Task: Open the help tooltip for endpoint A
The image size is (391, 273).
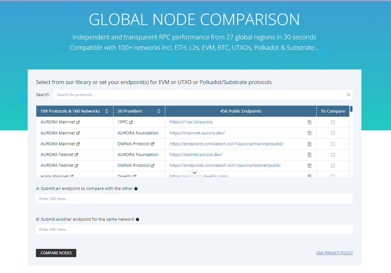Action: pos(136,189)
